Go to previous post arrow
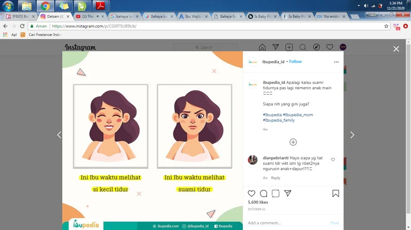The image size is (411, 230). [59, 135]
